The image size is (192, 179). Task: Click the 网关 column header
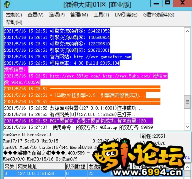pos(10,167)
